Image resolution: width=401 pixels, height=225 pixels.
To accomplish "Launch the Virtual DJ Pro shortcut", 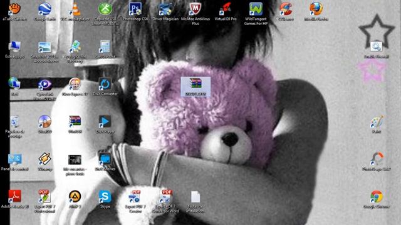I will click(226, 9).
